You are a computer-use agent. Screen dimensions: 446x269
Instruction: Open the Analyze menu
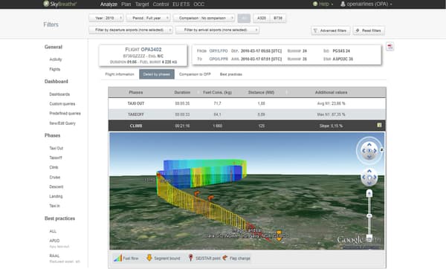(109, 4)
